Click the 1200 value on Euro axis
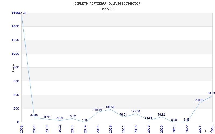Image resolution: width=215 pixels, height=134 pixels. [x=15, y=40]
